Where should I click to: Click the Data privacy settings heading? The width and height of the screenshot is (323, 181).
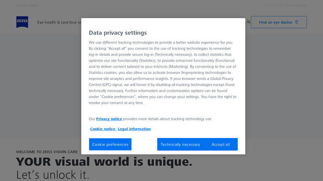pos(118,33)
